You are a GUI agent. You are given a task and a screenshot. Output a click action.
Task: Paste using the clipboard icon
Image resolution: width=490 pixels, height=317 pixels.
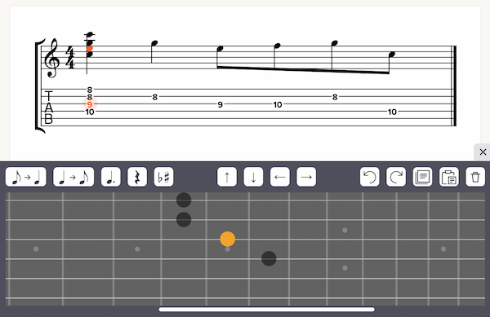[x=449, y=177]
